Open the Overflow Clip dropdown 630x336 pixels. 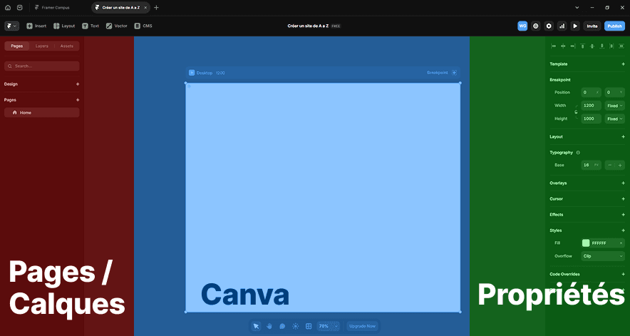tap(603, 256)
